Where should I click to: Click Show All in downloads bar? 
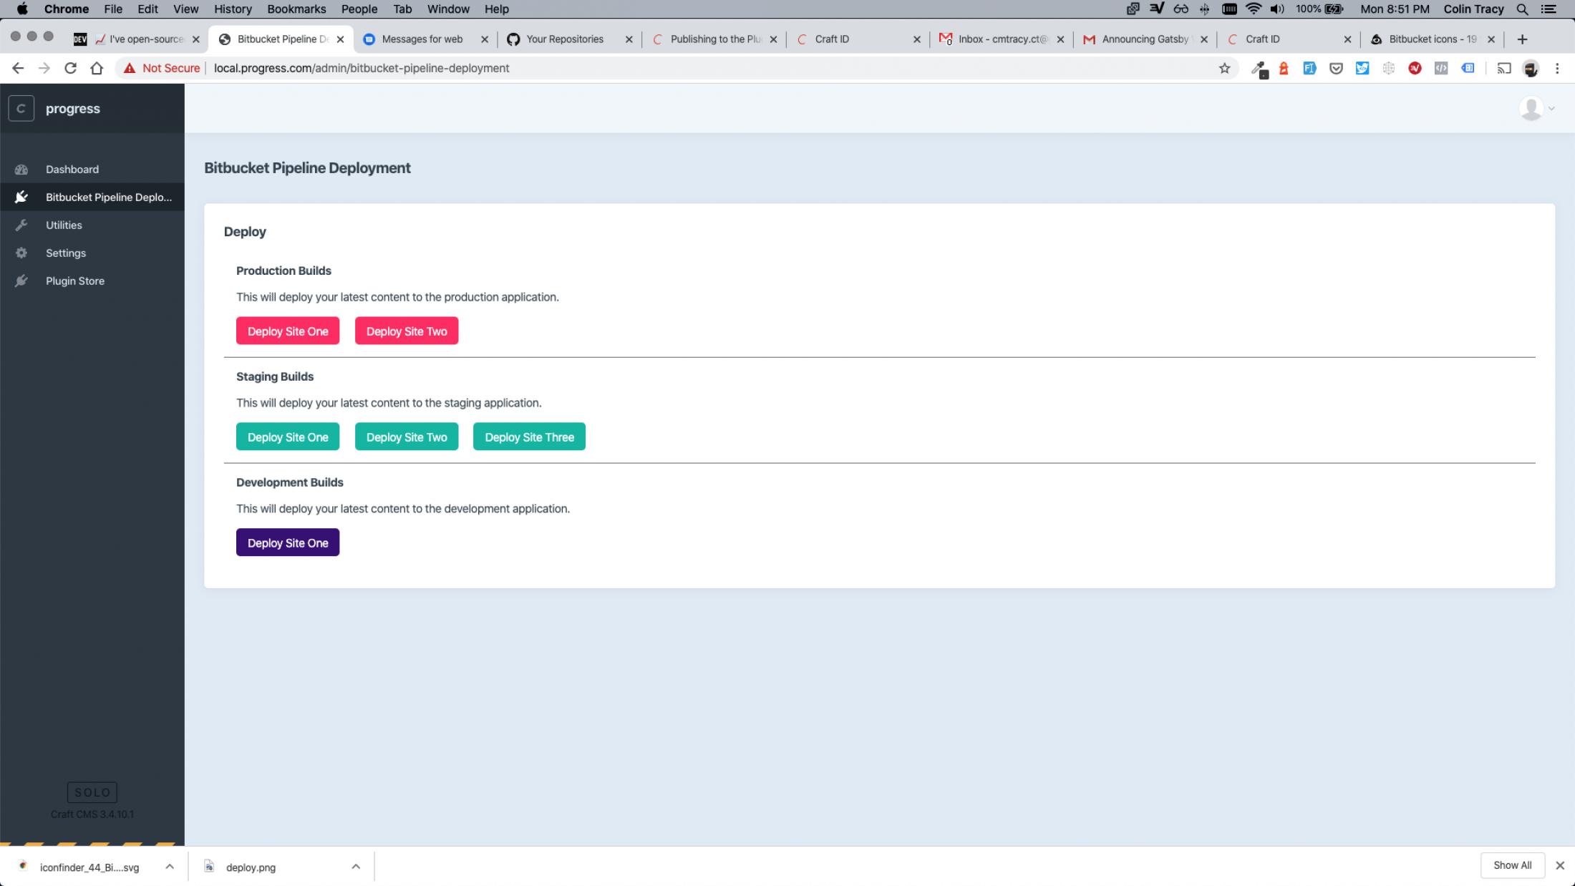tap(1512, 865)
